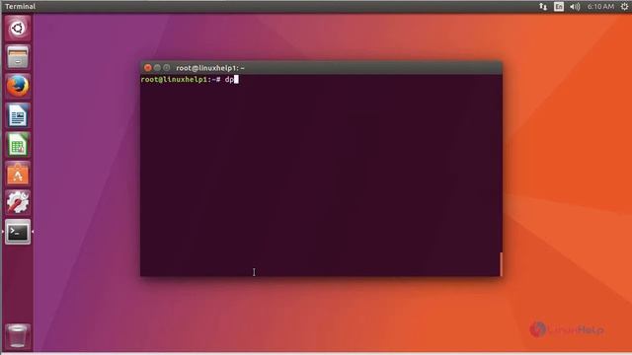
Task: Click the root@linuxhelp1:~# prompt text
Action: [181, 79]
